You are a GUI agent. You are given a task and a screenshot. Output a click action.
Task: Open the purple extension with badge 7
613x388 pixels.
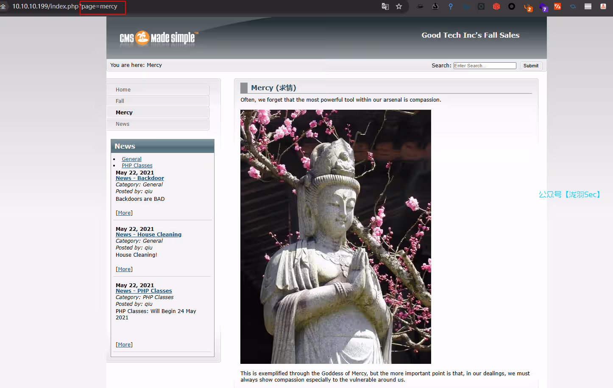(x=543, y=7)
